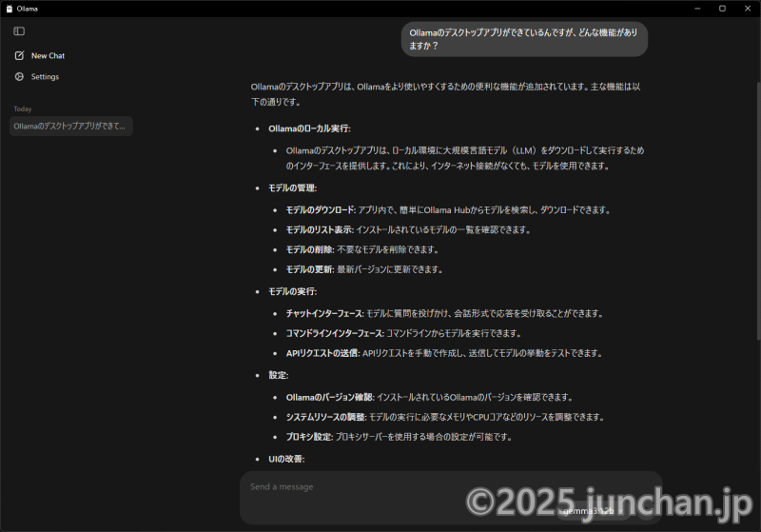Click the bold text モデルのダウンロード:

[321, 210]
